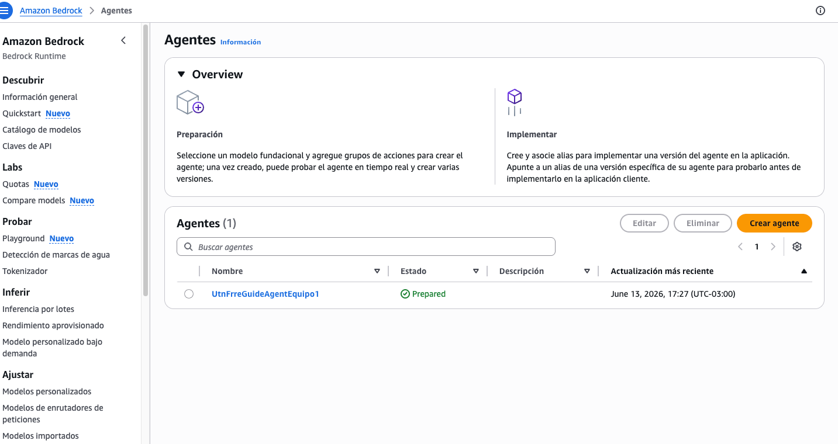This screenshot has width=838, height=444.
Task: Open Modelos de enrutadores de peticiones
Action: tap(53, 414)
